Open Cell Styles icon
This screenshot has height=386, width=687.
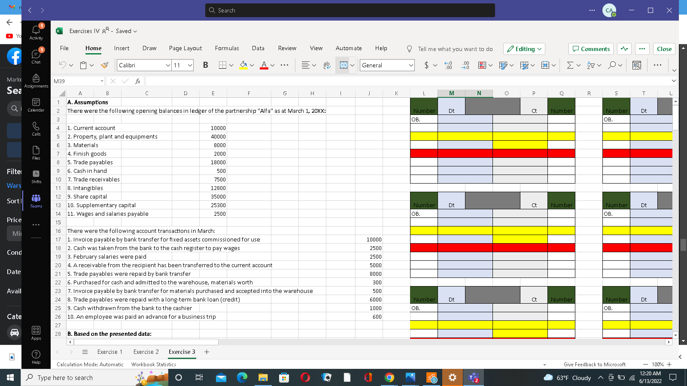pyautogui.click(x=524, y=65)
